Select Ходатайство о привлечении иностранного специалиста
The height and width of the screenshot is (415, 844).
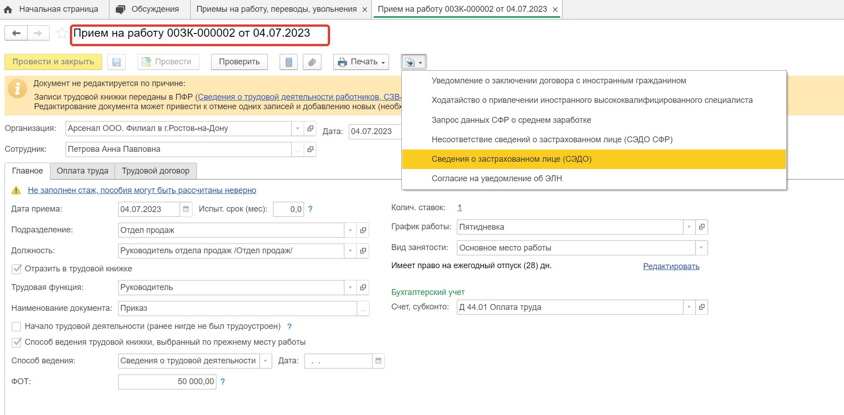[x=594, y=100]
